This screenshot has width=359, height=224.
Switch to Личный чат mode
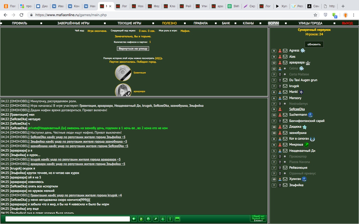258,218
